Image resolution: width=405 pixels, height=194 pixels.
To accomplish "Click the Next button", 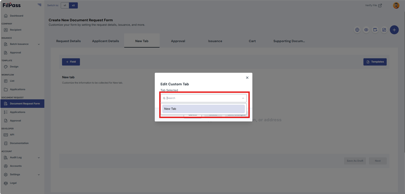I will point(378,161).
